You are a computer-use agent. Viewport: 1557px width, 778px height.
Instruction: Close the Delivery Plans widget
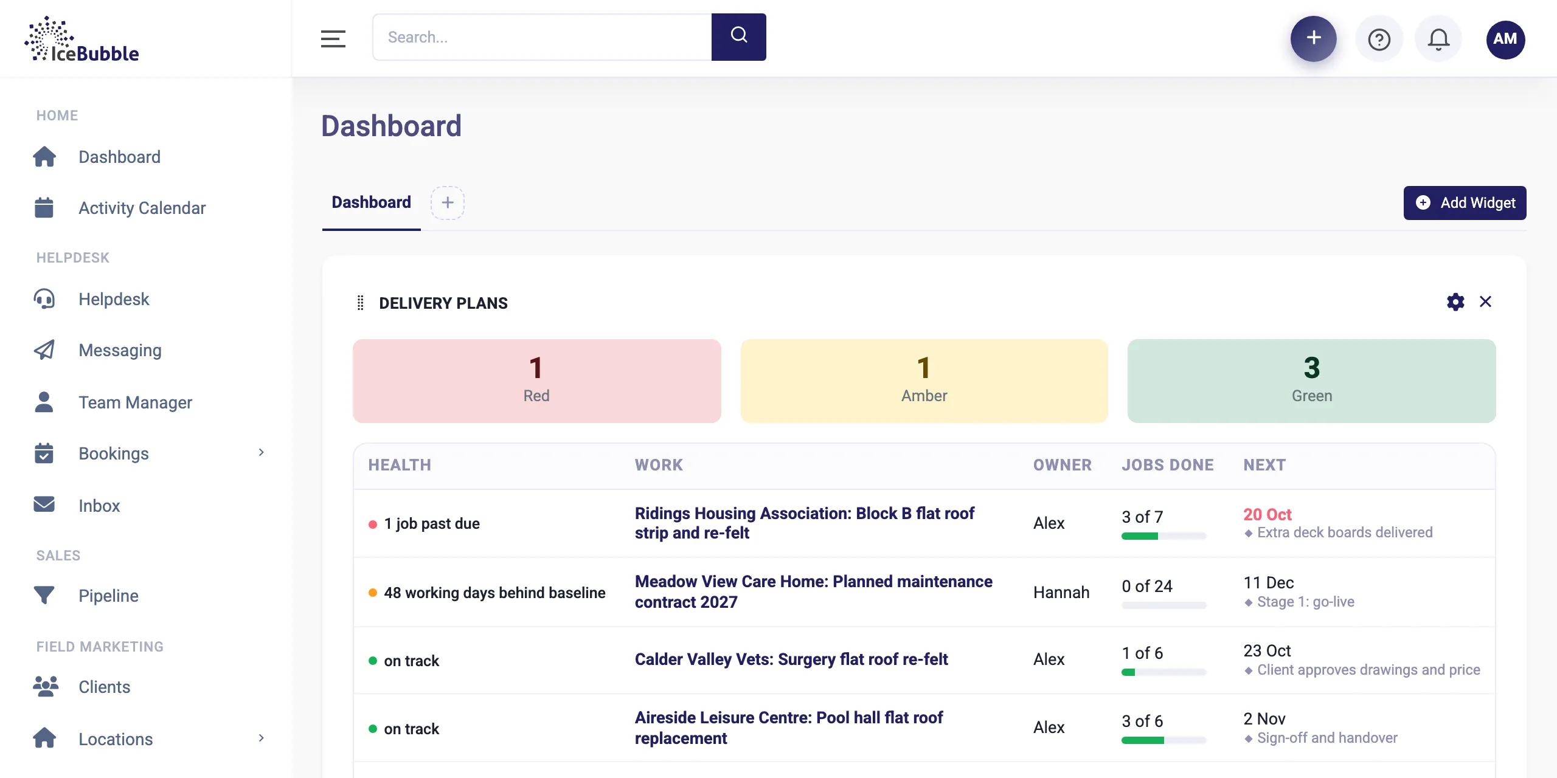(x=1485, y=301)
